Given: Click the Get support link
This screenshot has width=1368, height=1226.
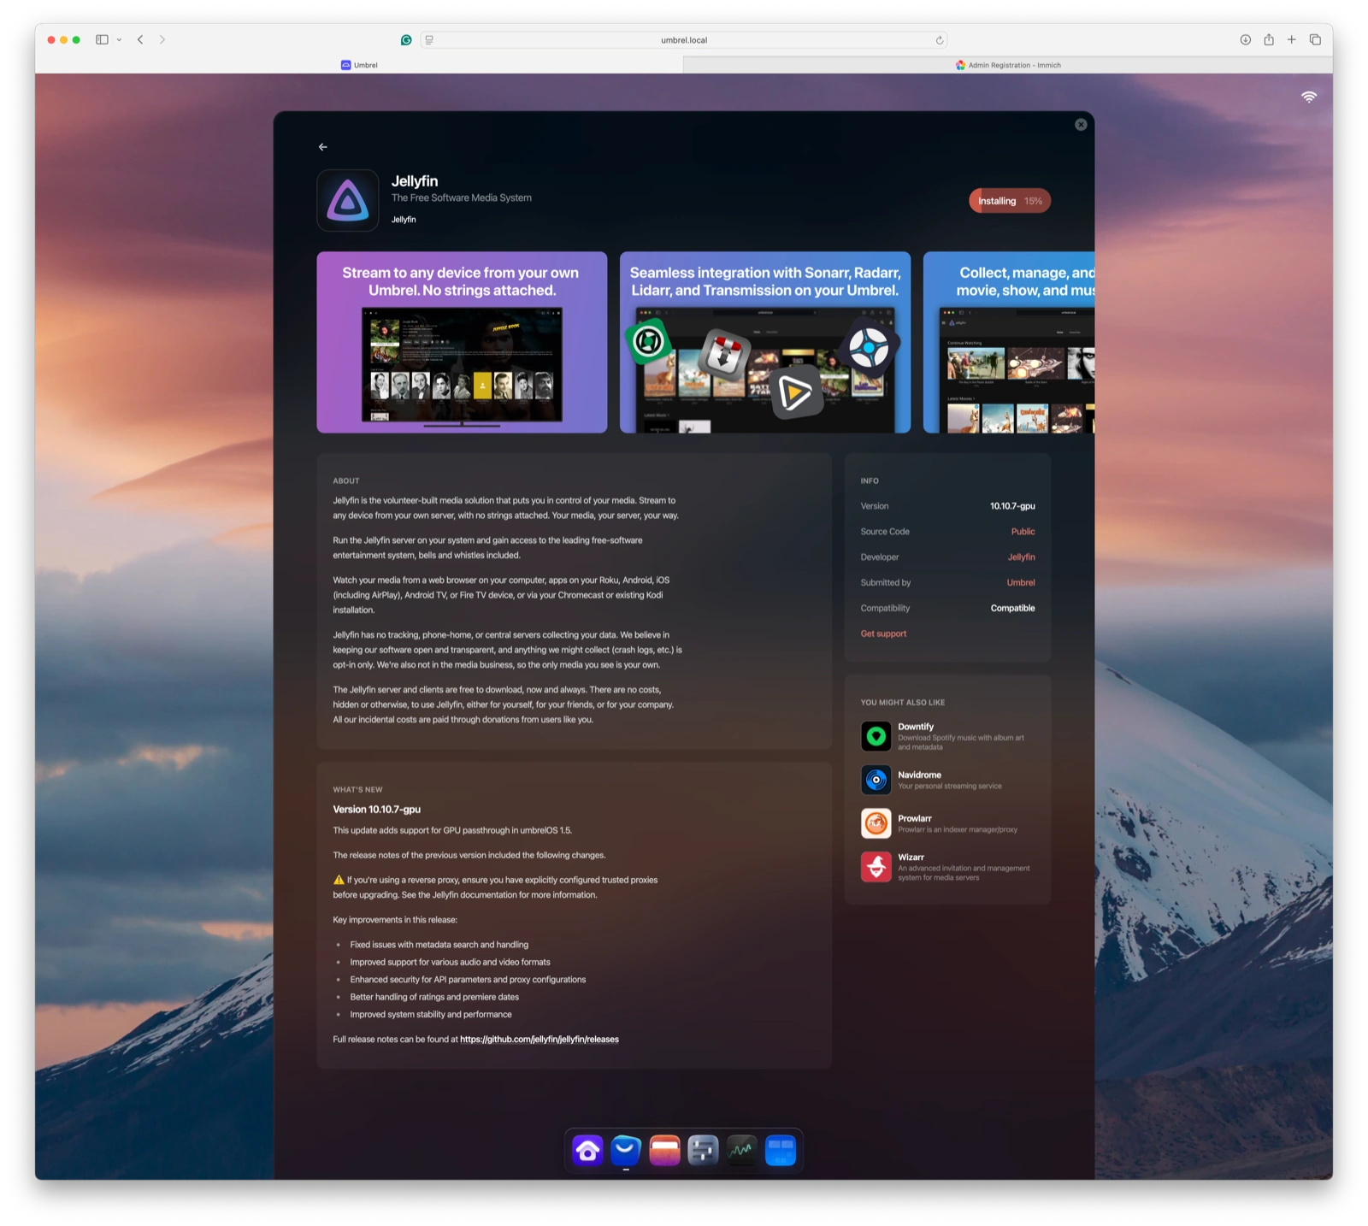Looking at the screenshot, I should click(883, 634).
